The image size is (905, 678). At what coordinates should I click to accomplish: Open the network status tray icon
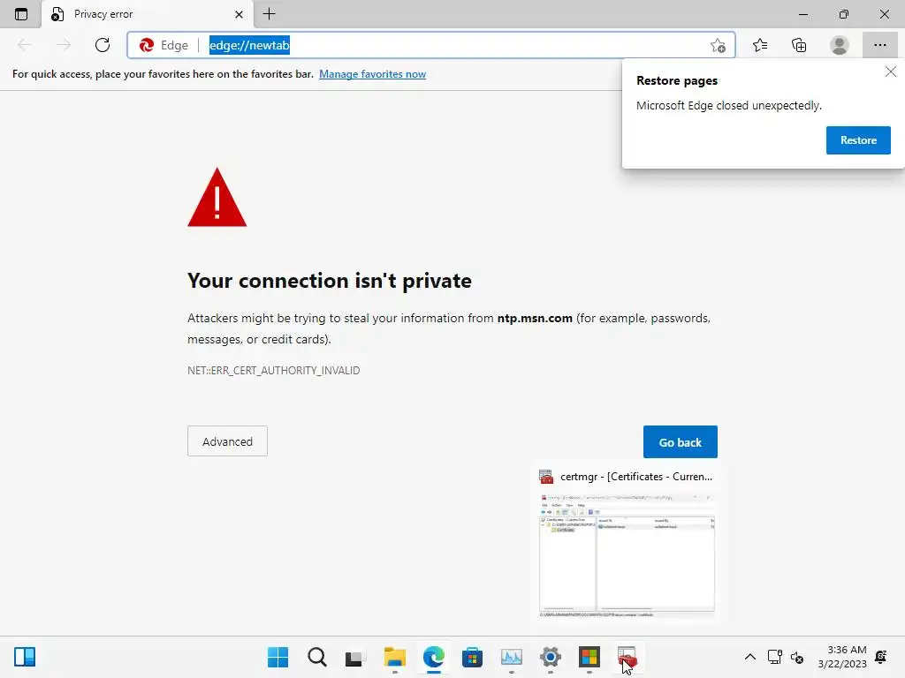click(774, 657)
